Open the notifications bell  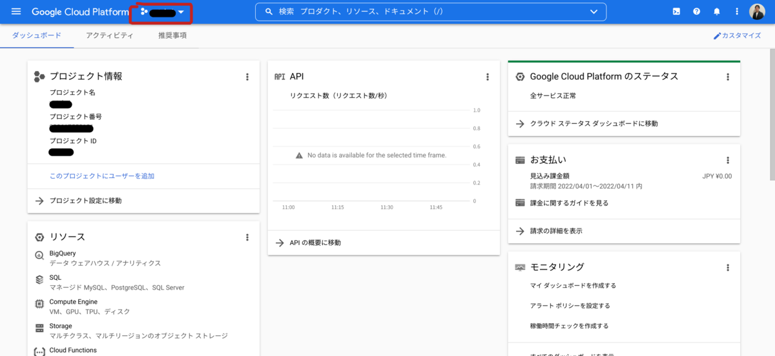[716, 12]
